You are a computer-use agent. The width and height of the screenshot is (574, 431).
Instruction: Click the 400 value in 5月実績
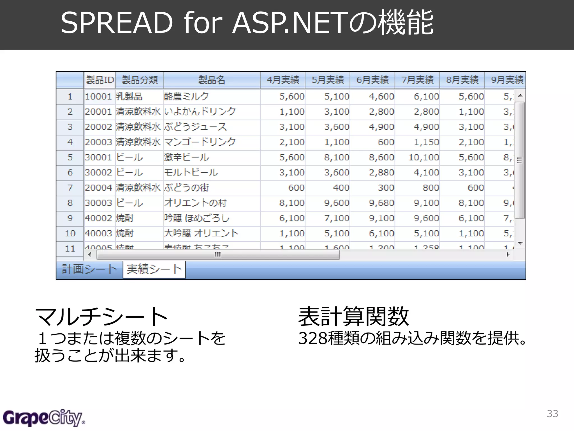(328, 188)
